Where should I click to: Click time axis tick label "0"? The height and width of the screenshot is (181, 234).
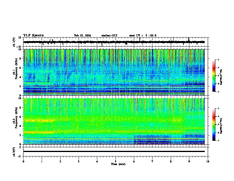[x=23, y=161]
